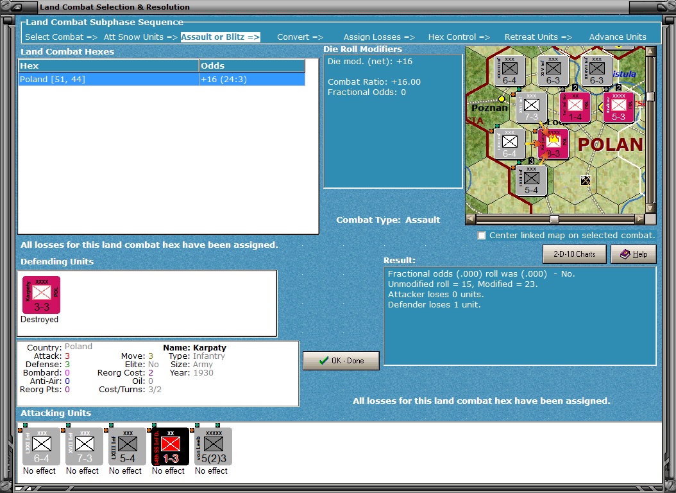
Task: Move map vertical scrollbar thumb
Action: coord(650,96)
